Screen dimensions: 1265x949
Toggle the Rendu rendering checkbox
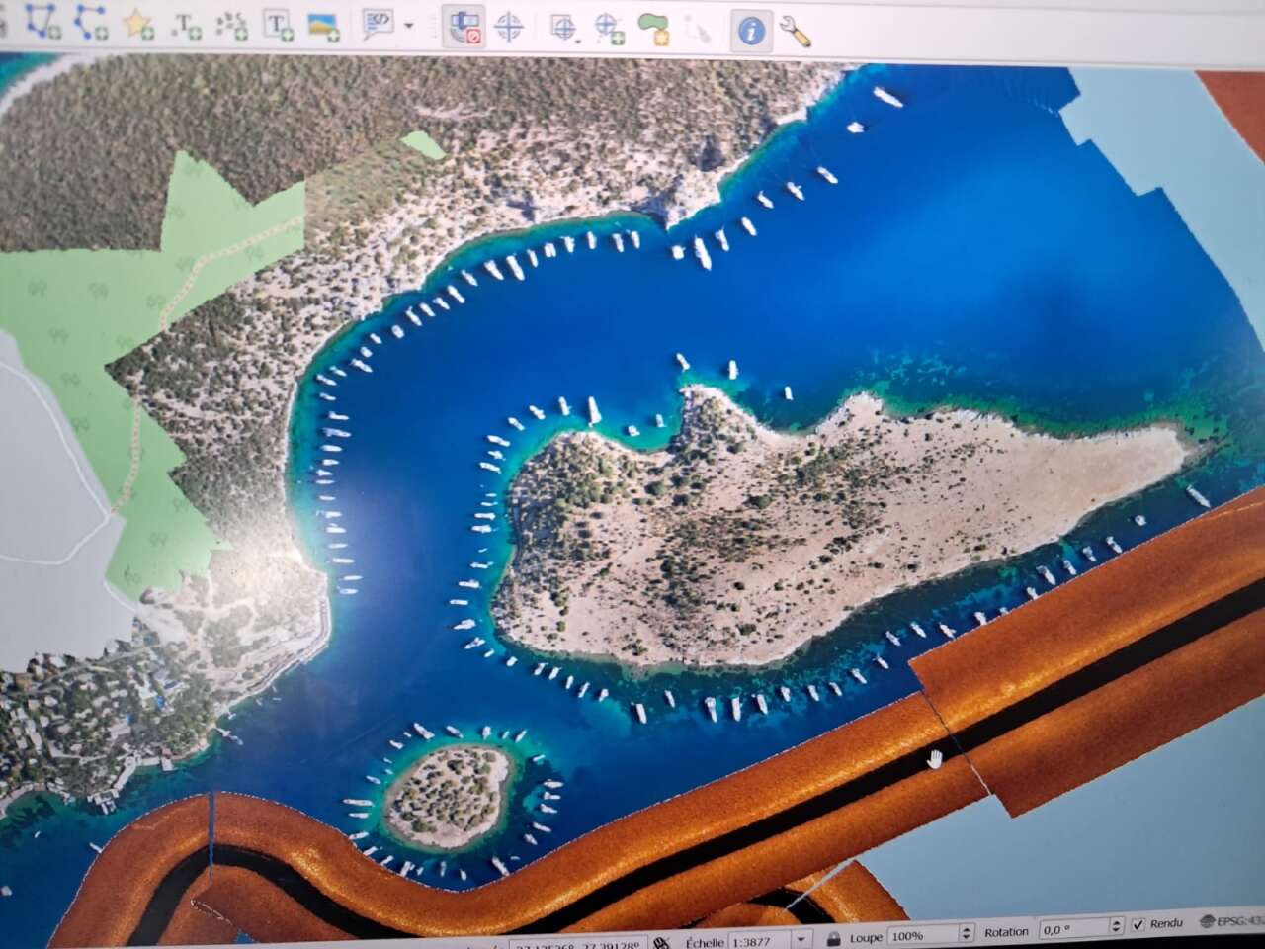(x=1138, y=925)
